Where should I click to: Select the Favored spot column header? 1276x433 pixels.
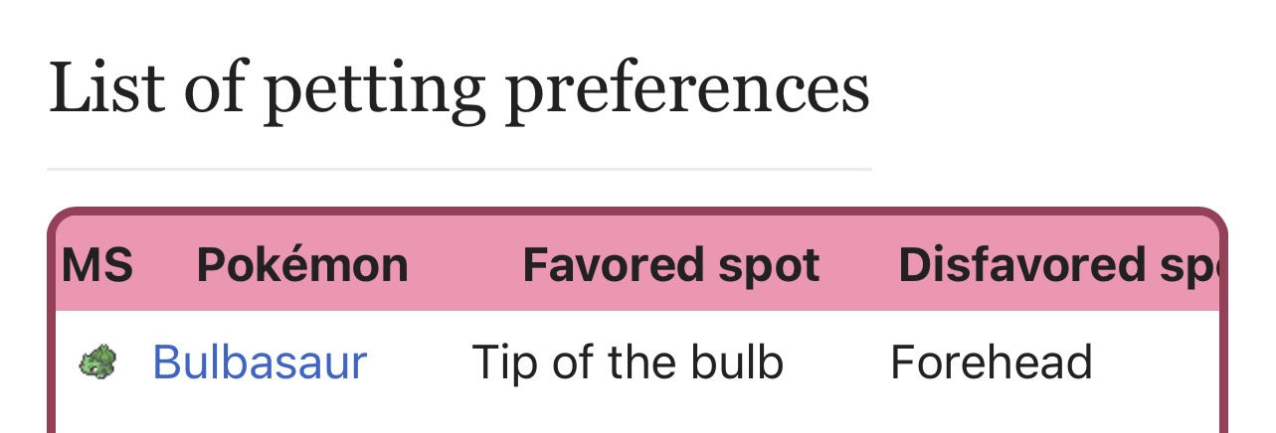(x=671, y=265)
